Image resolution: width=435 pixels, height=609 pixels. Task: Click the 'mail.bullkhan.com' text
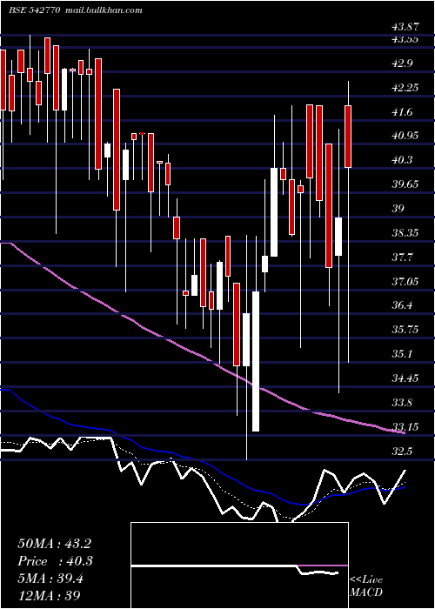pos(103,10)
